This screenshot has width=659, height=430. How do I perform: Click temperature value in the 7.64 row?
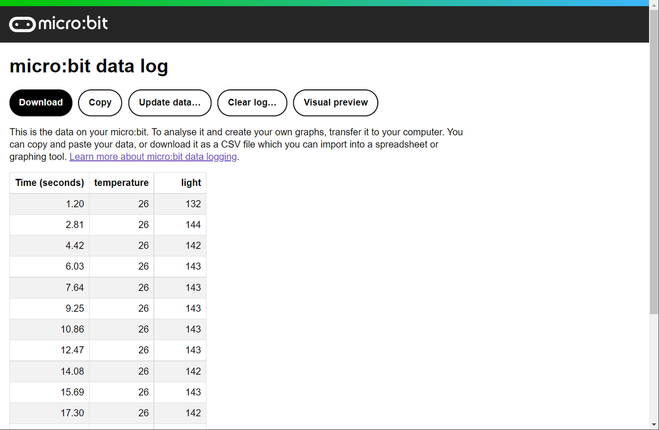click(143, 287)
